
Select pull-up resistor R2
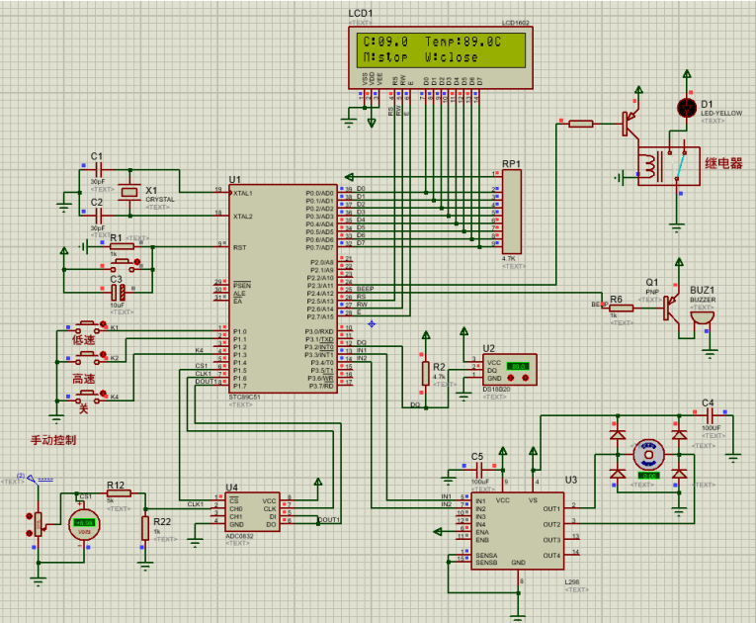(425, 373)
